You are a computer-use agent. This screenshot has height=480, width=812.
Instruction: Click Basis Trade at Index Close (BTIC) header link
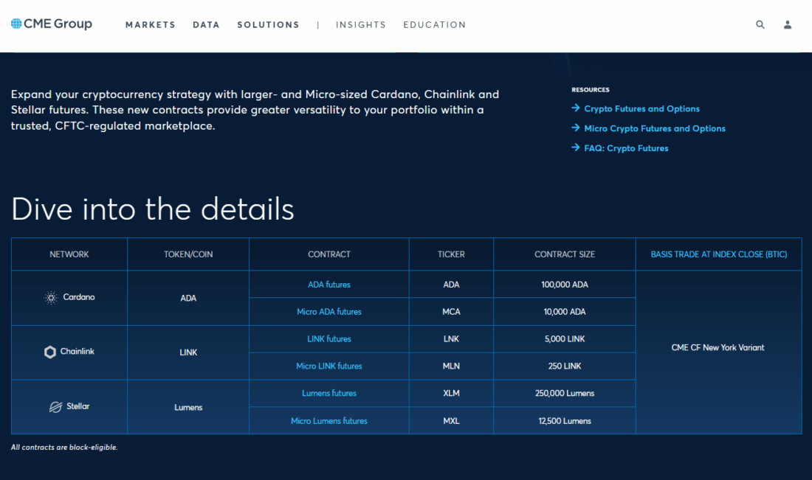coord(719,254)
